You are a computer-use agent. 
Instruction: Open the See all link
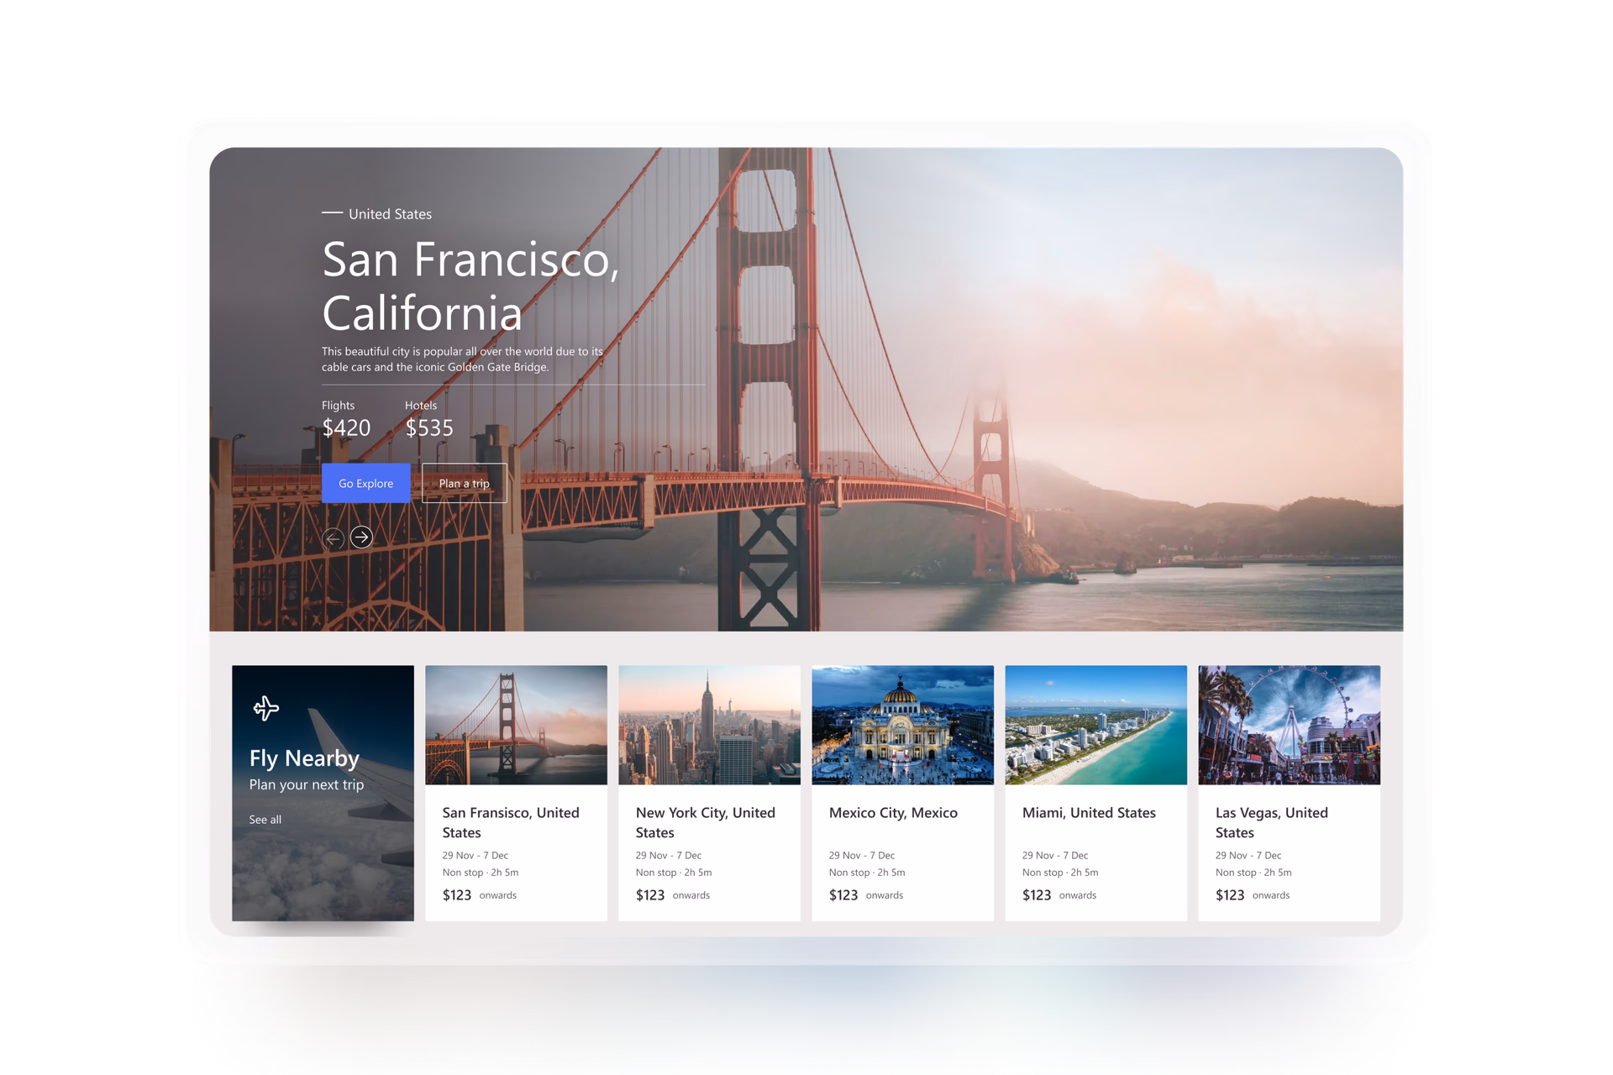tap(265, 820)
